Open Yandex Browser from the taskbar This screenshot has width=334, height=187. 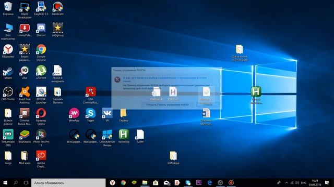[113, 182]
